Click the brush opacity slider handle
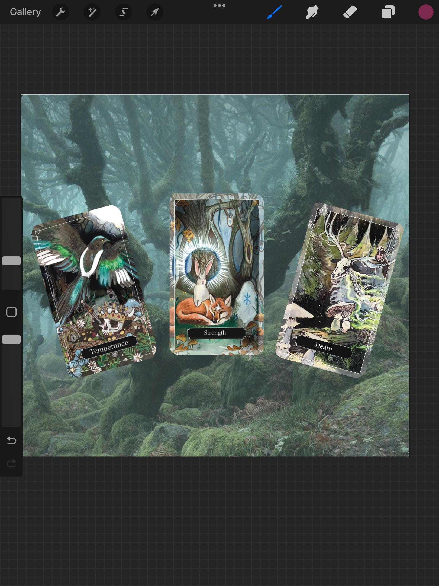The height and width of the screenshot is (586, 439). [11, 339]
